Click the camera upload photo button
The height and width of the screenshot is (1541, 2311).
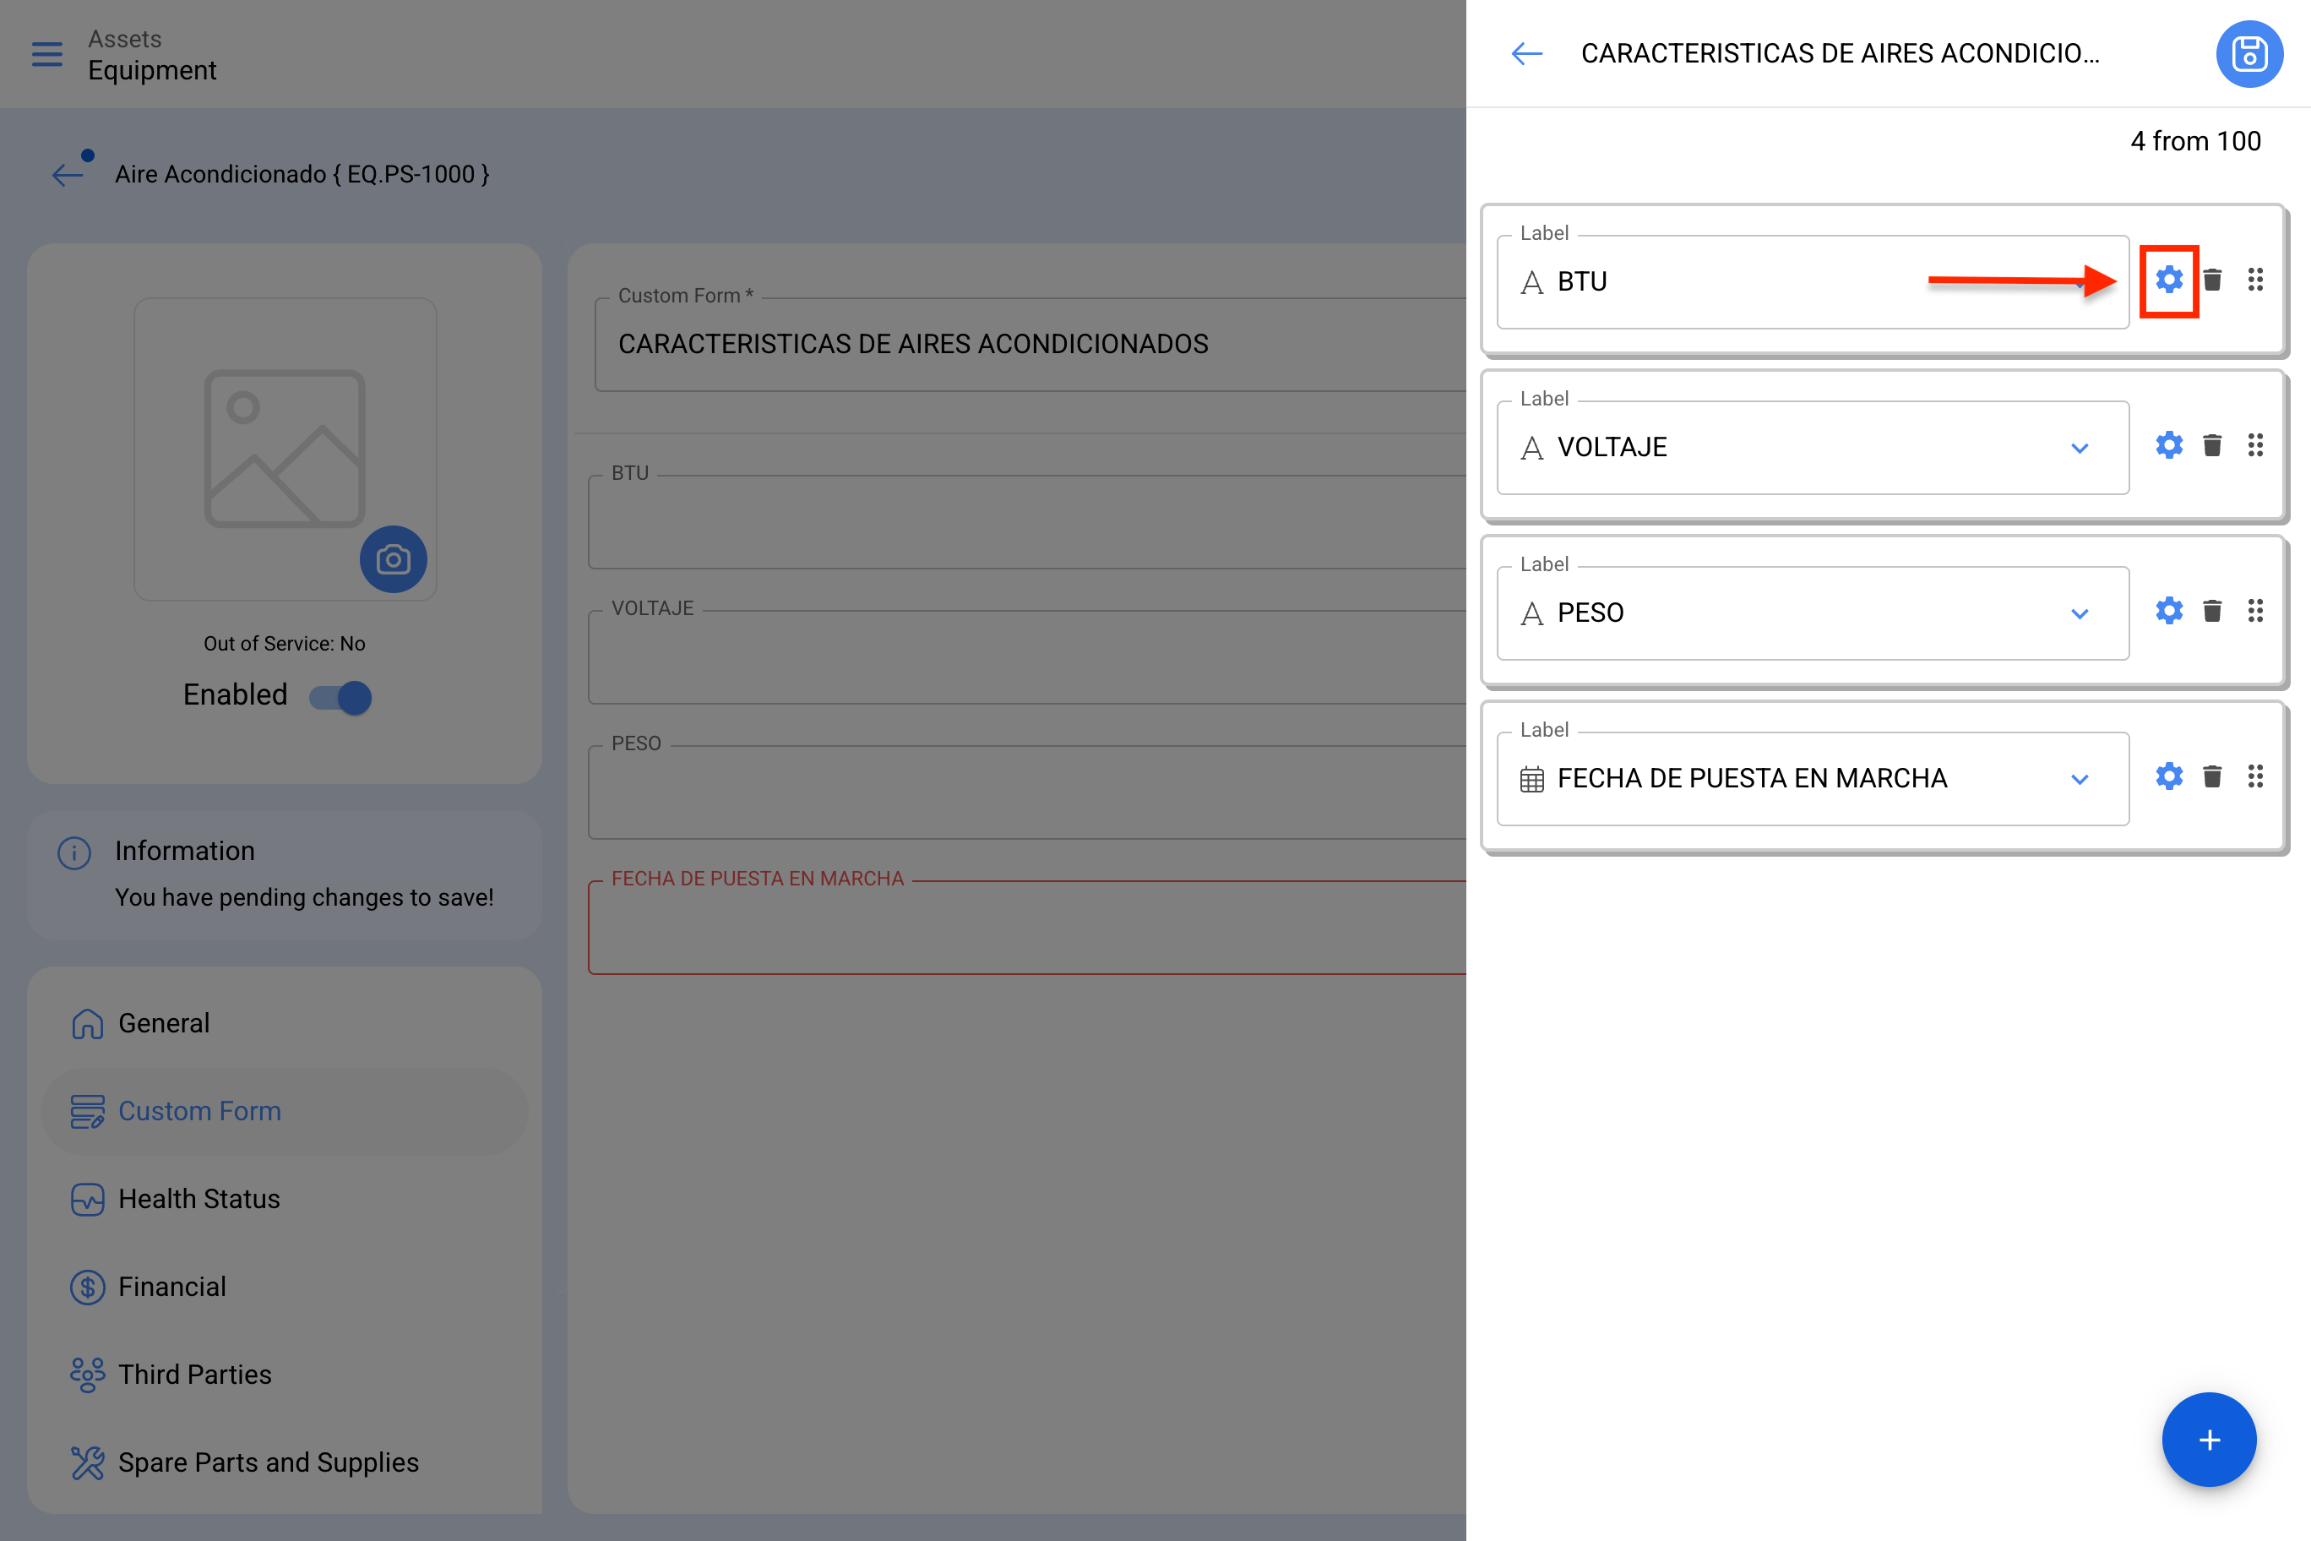click(x=393, y=559)
